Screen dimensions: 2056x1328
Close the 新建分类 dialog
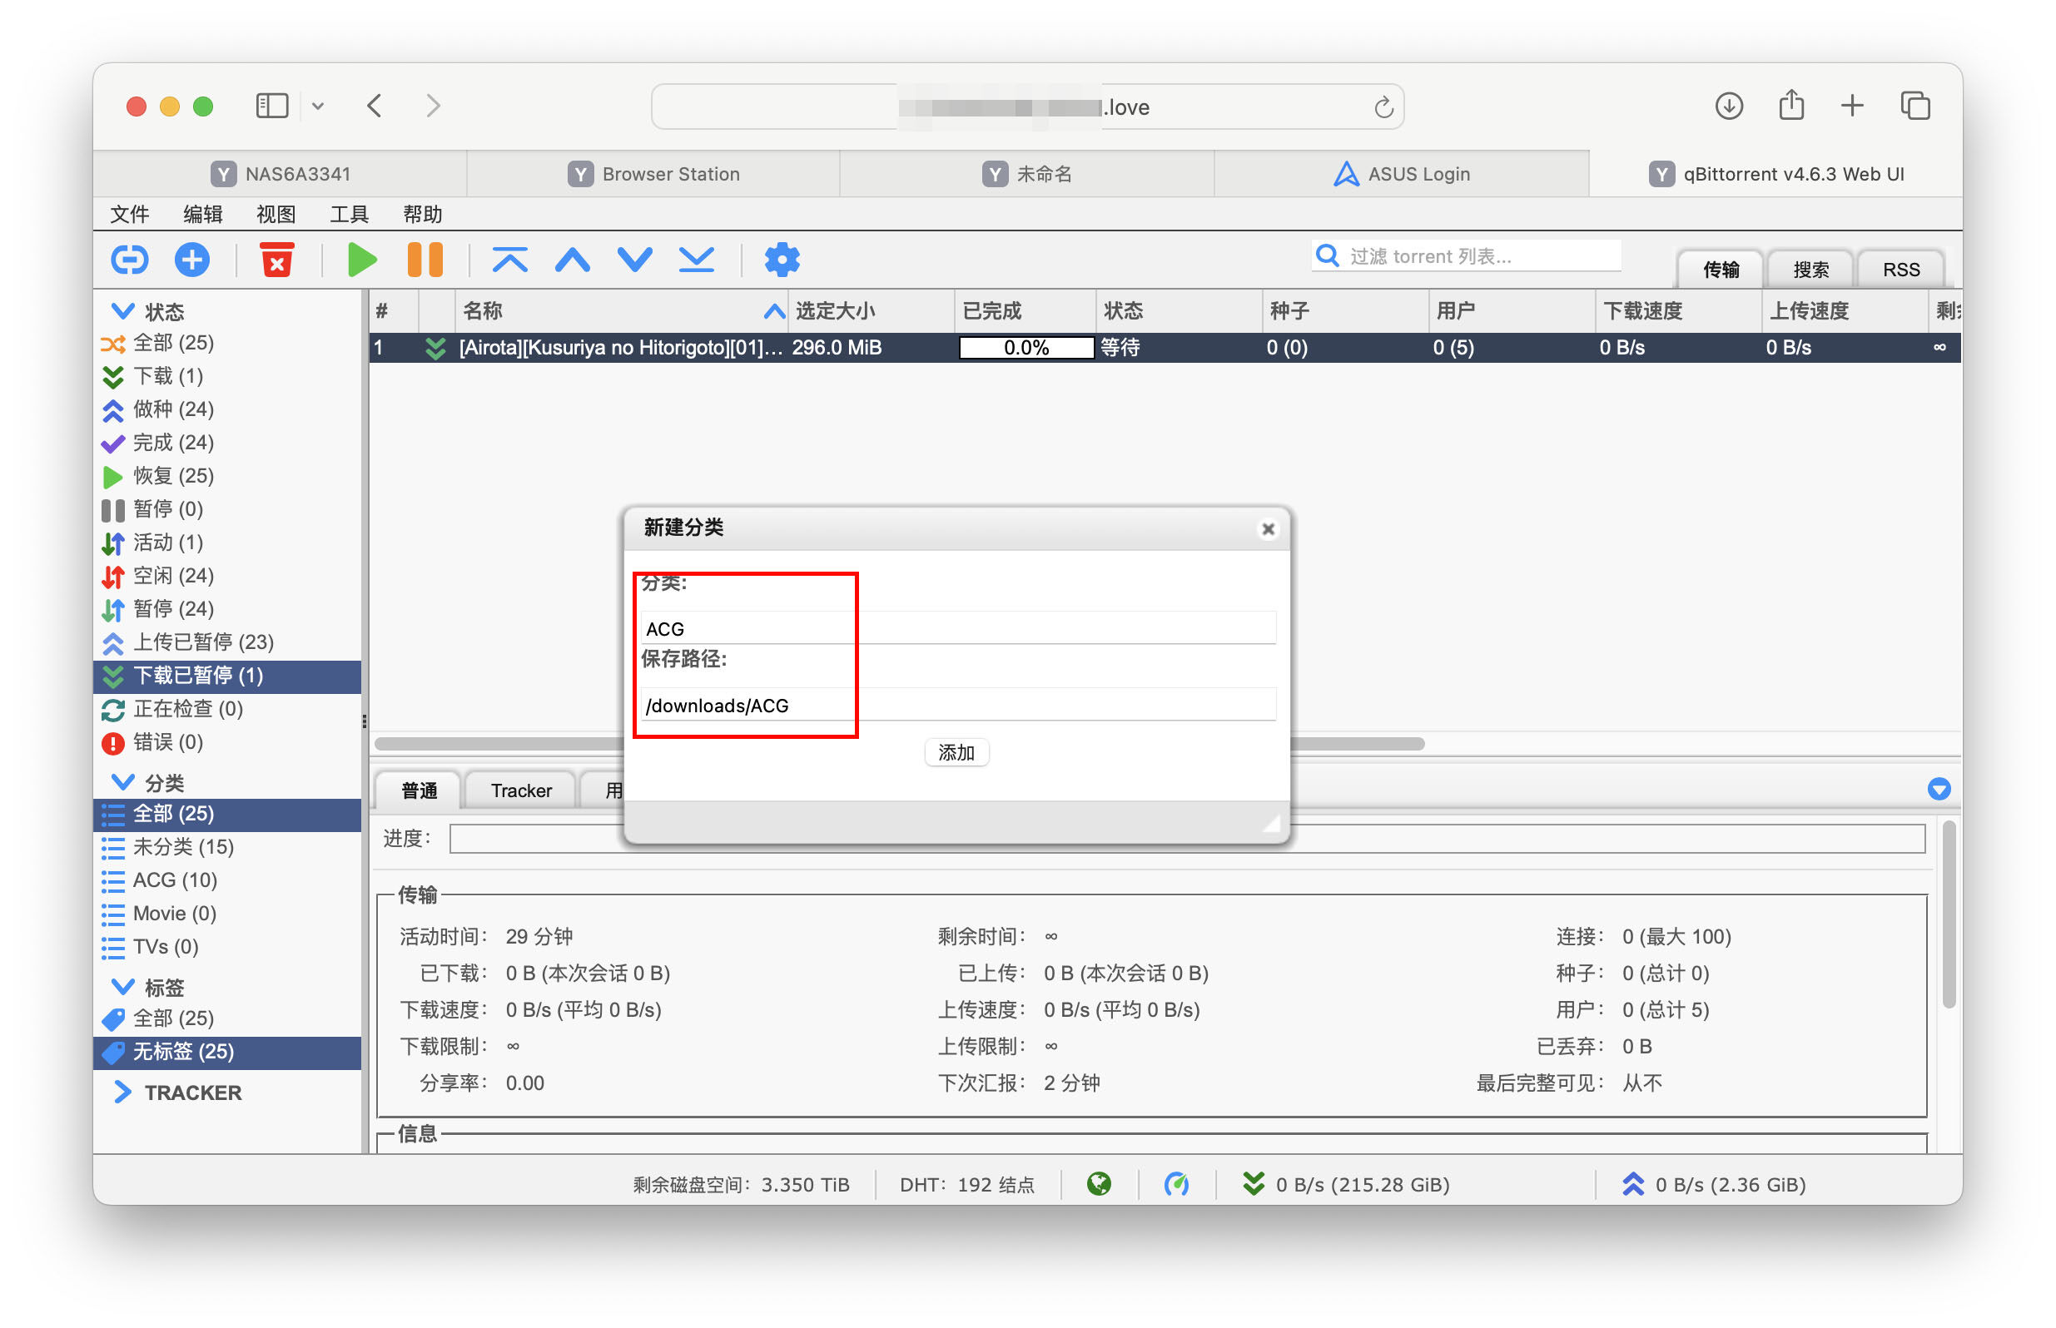pyautogui.click(x=1268, y=528)
